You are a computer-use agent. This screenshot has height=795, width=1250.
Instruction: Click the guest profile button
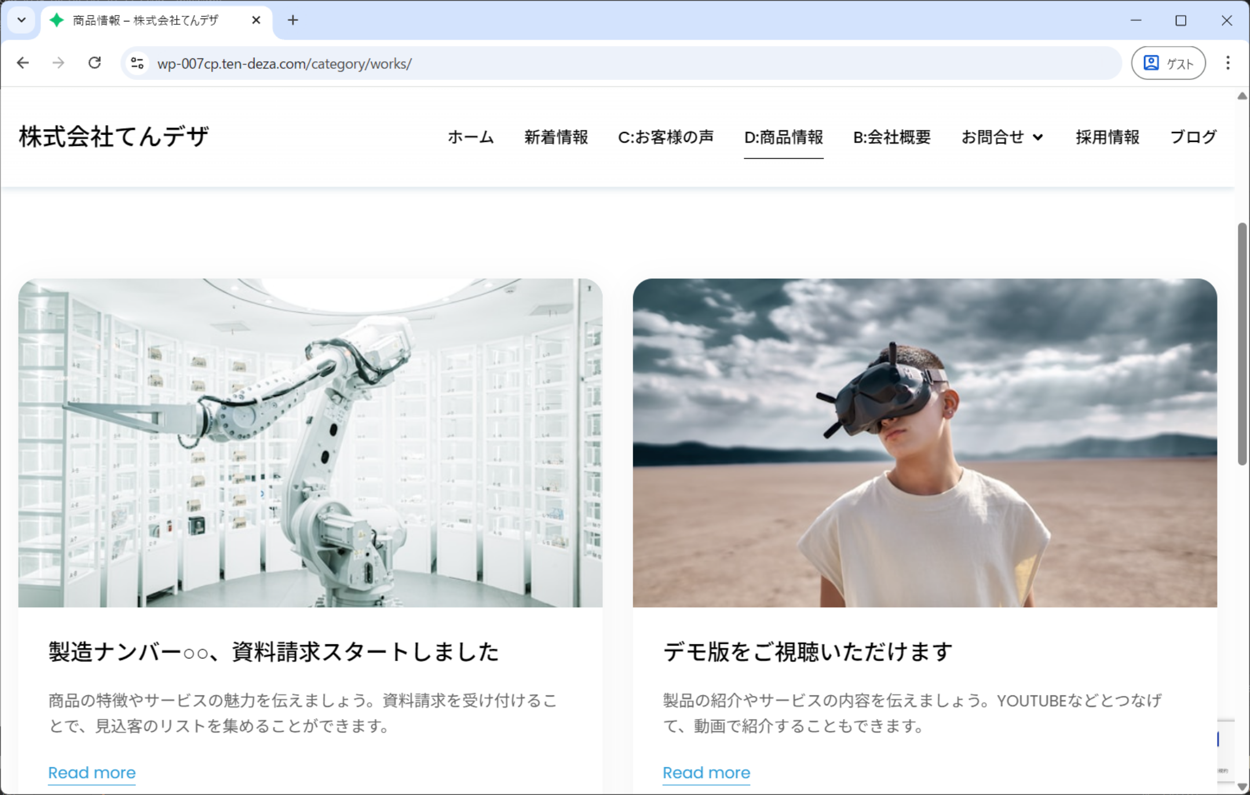(1168, 63)
